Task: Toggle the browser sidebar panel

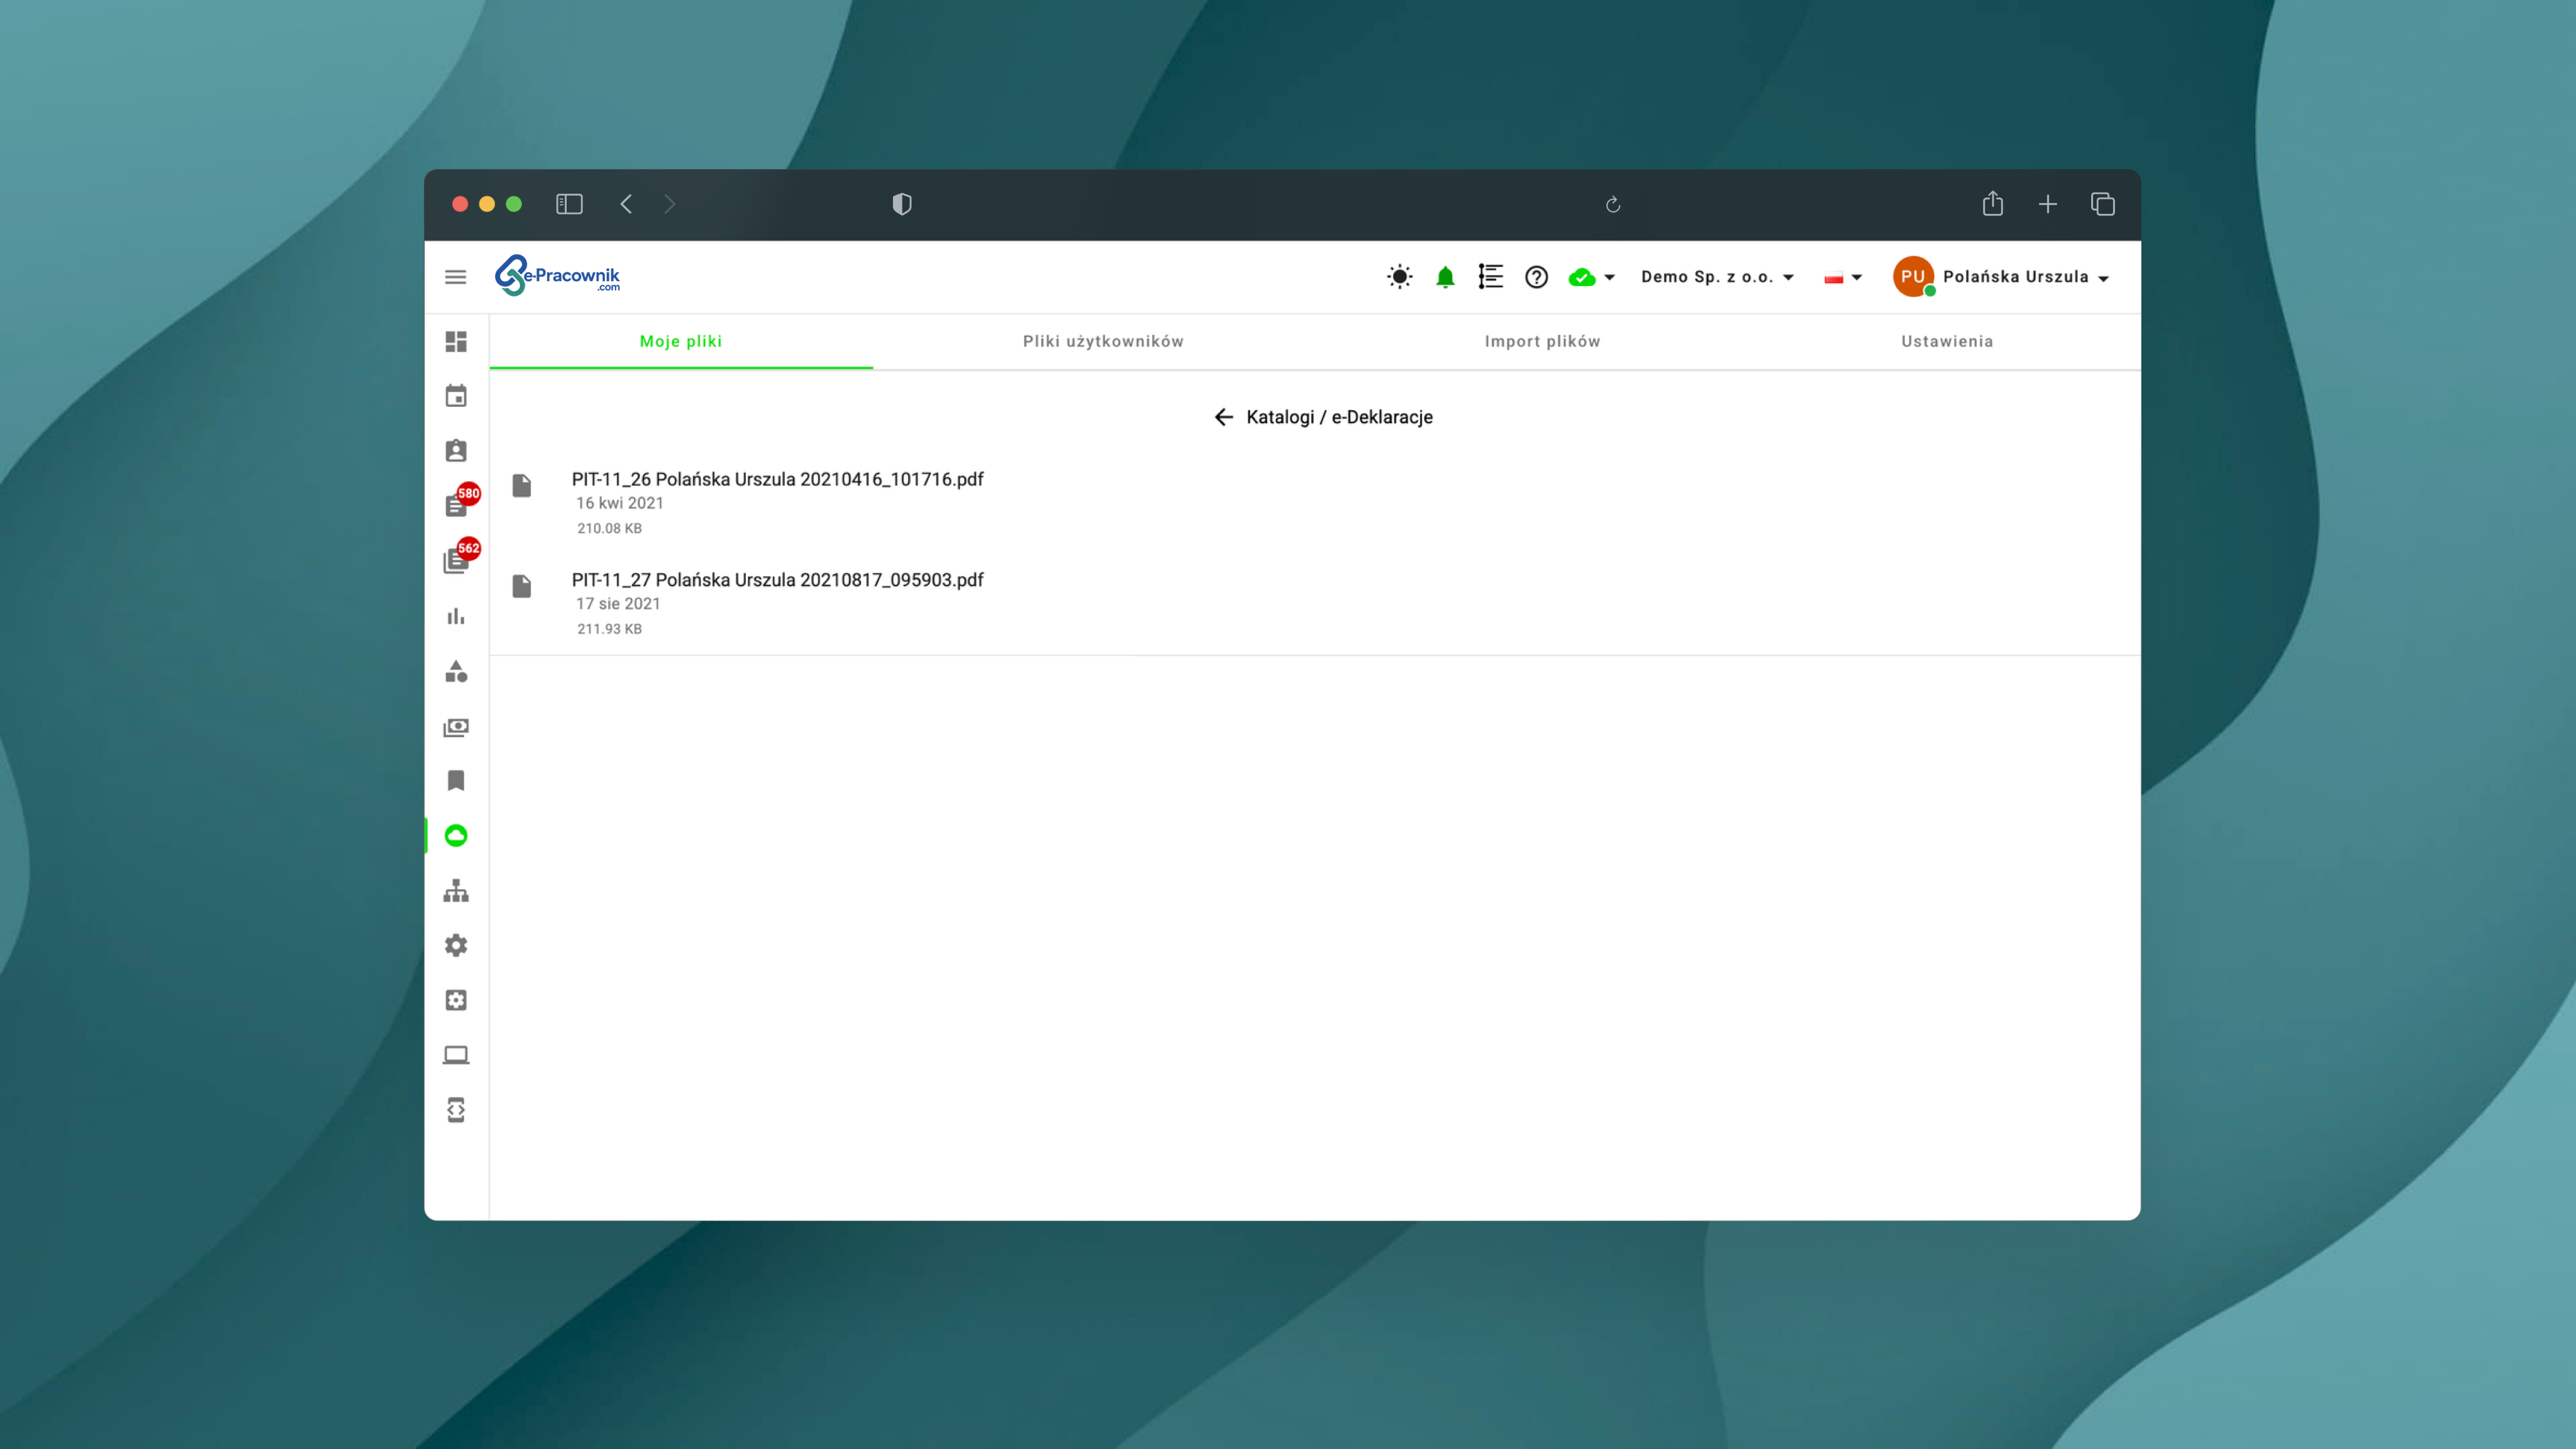Action: click(x=569, y=204)
